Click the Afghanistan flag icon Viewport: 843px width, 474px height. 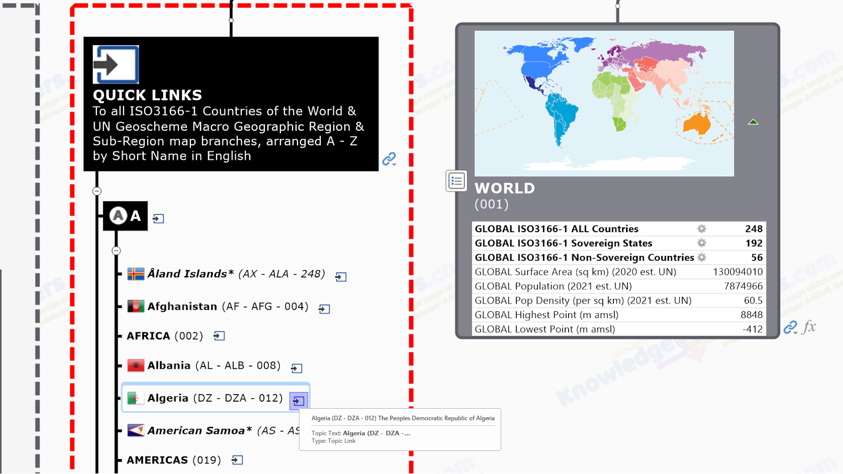tap(136, 306)
